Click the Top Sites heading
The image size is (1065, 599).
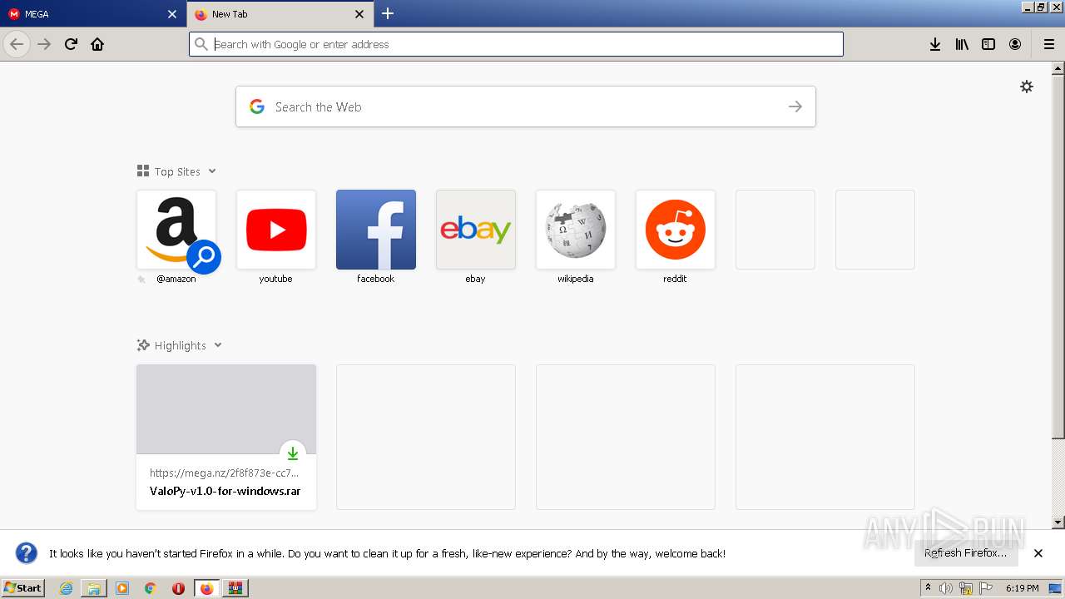(x=177, y=171)
